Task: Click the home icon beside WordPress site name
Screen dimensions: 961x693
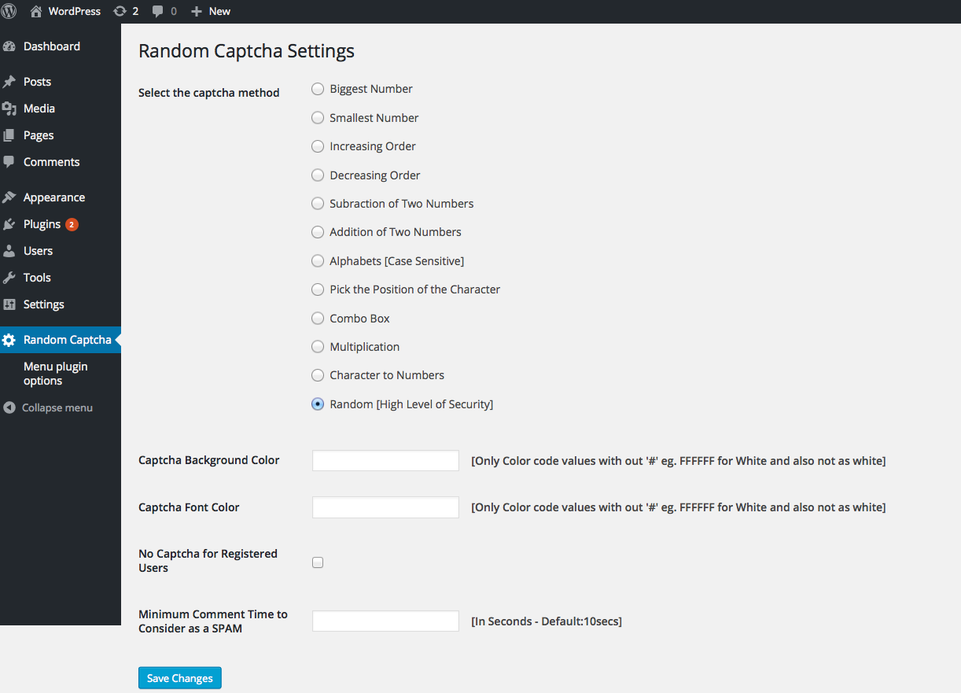Action: click(36, 11)
